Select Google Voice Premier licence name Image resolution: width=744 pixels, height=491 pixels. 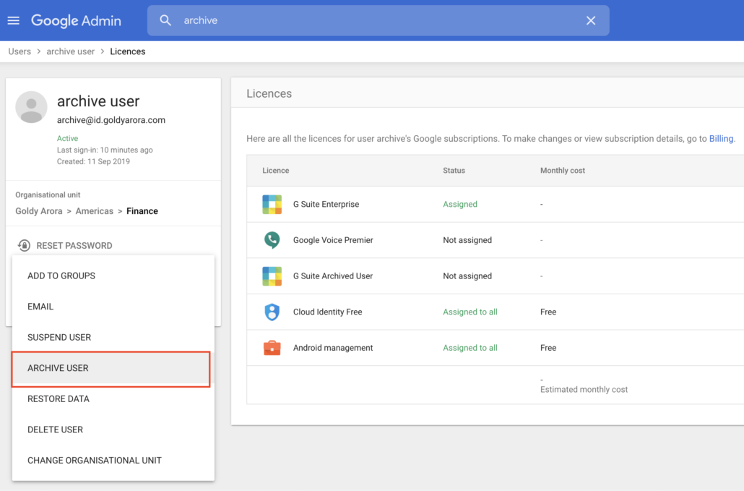(333, 240)
